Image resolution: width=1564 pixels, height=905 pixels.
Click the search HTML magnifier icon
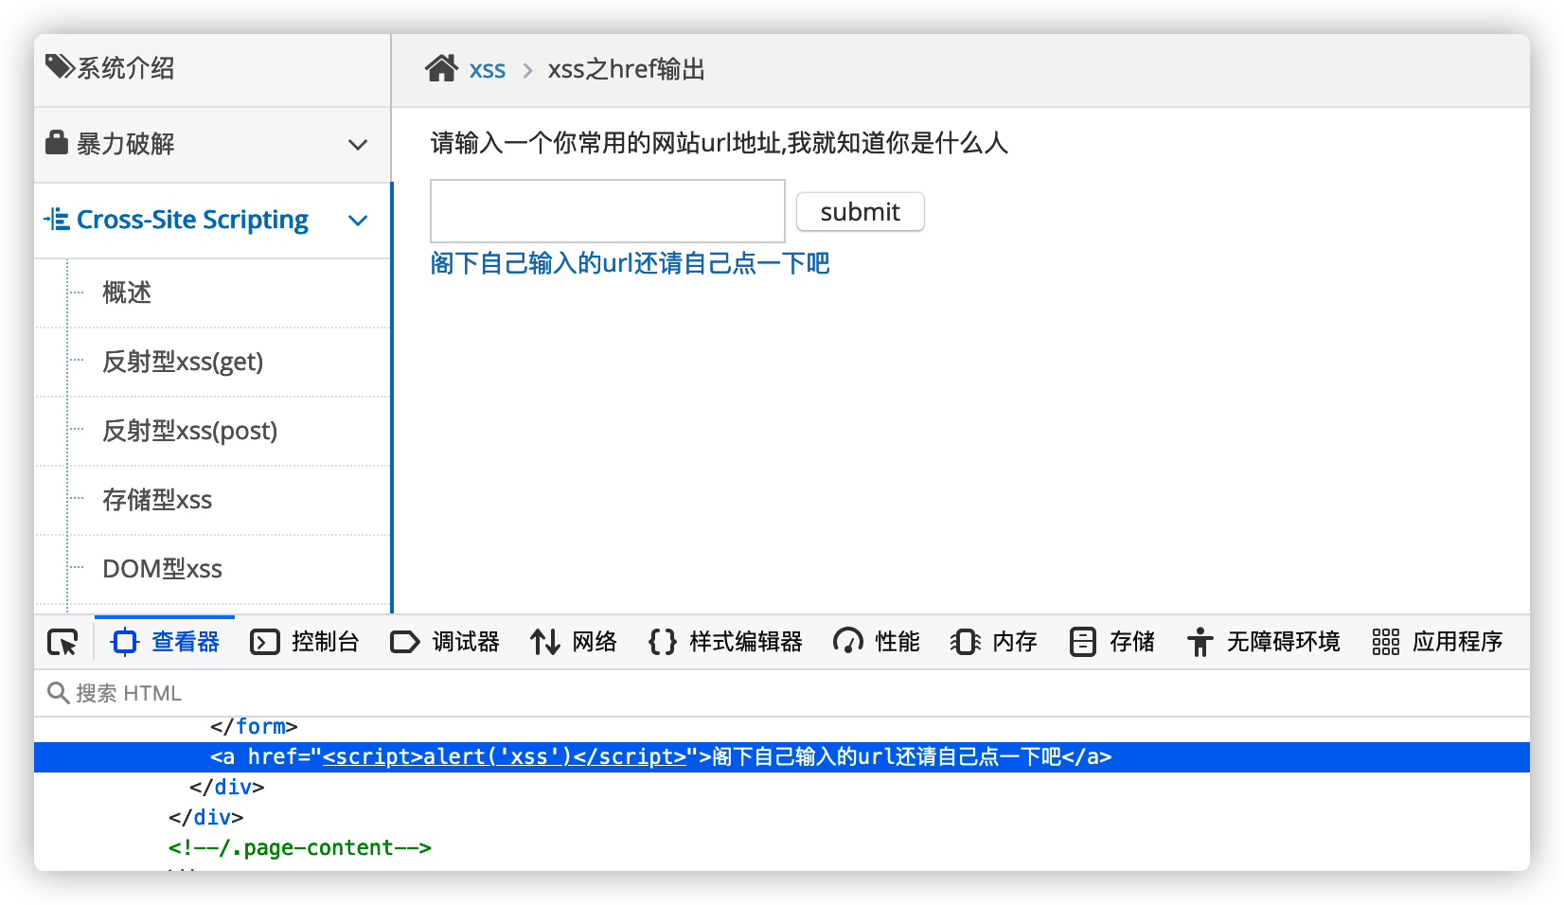click(58, 693)
